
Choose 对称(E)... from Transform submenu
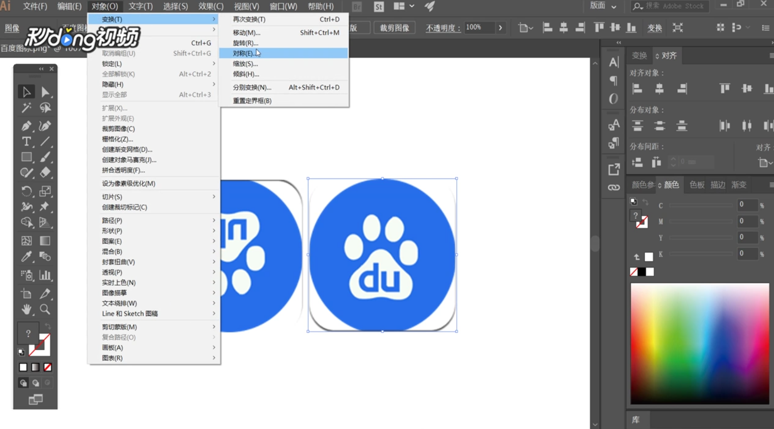284,53
